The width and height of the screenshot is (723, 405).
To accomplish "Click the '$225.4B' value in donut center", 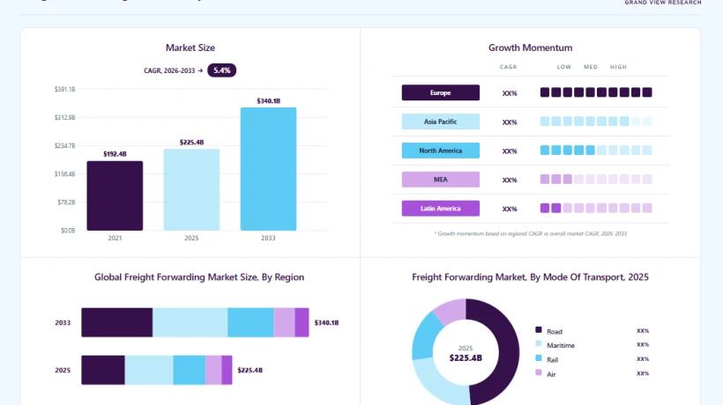I will [466, 357].
